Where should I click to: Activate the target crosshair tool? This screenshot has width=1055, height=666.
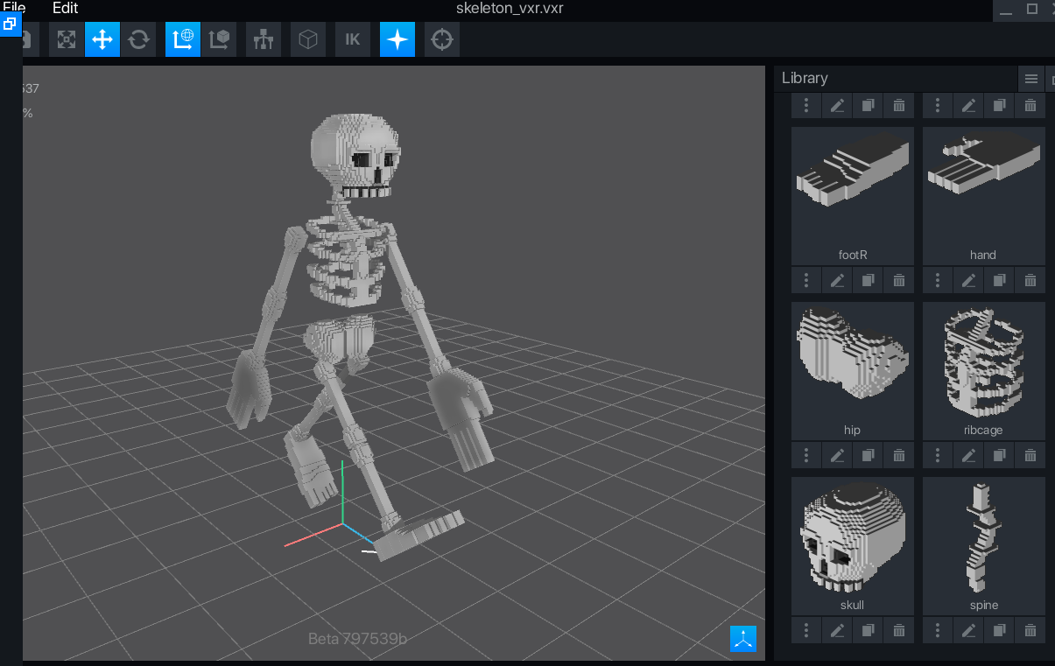pos(442,39)
